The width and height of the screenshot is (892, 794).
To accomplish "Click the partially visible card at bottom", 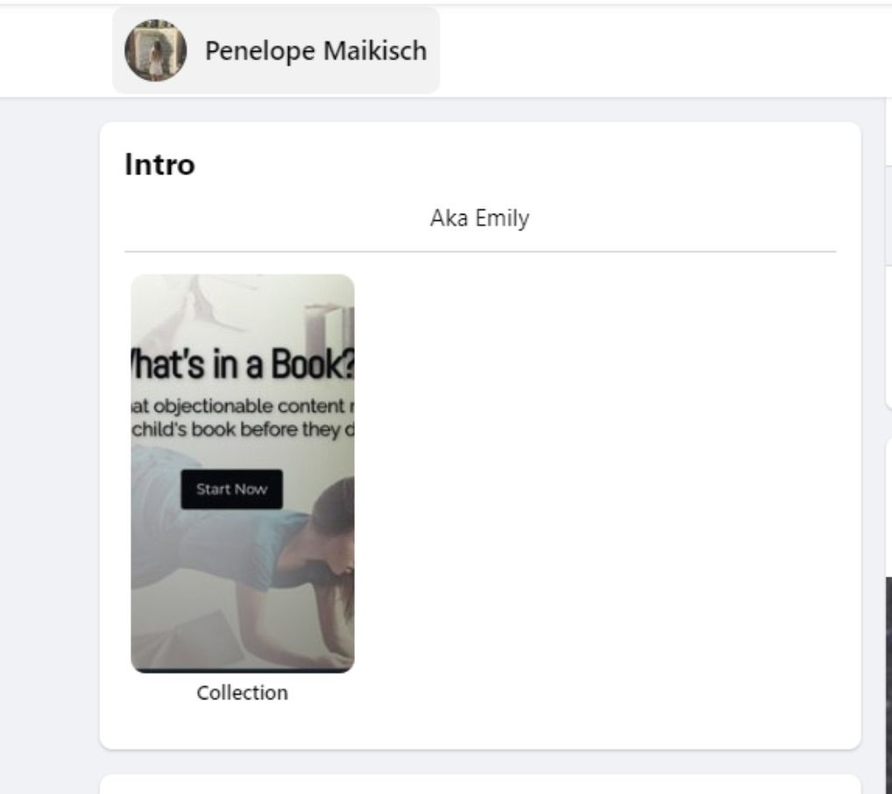I will (x=480, y=784).
